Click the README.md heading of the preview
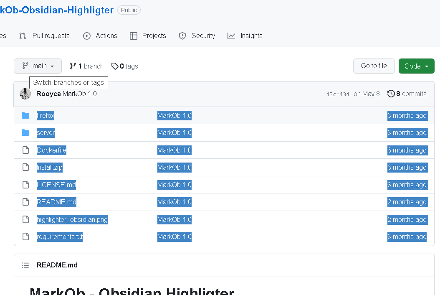Image resolution: width=440 pixels, height=295 pixels. [x=57, y=265]
